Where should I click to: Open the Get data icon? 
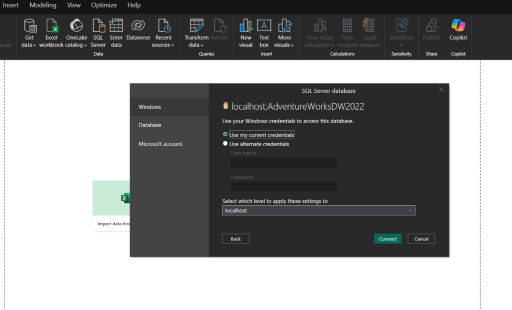click(x=29, y=26)
